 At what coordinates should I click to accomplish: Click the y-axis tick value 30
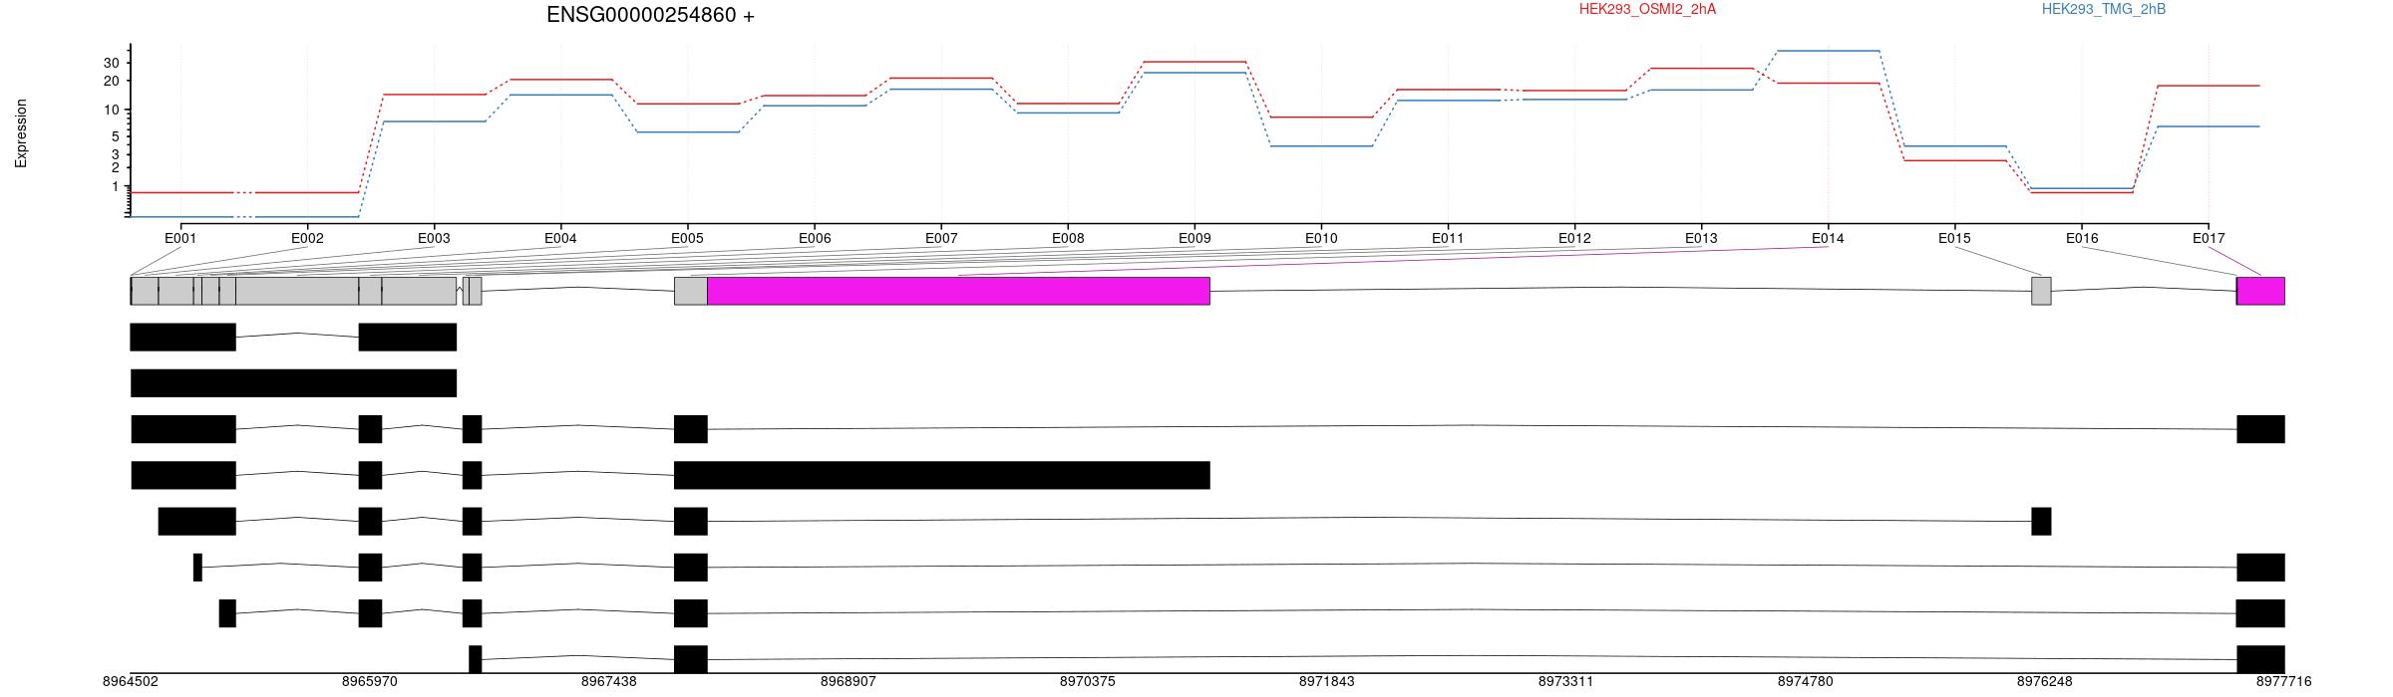coord(112,63)
